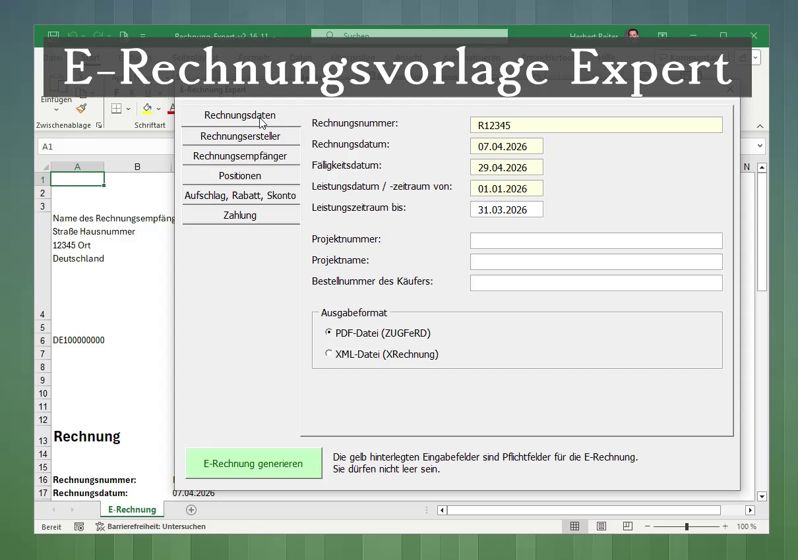Screen dimensions: 798x560
Task: Open the fill color dropdown arrow
Action: click(x=158, y=108)
